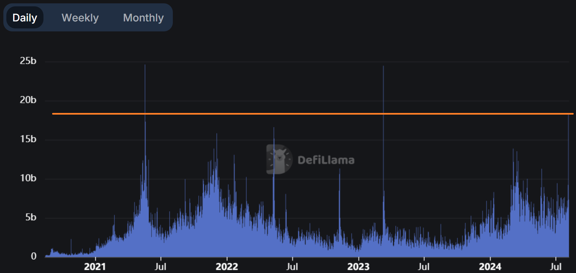
Task: Select the Daily interval tab
Action: click(25, 18)
